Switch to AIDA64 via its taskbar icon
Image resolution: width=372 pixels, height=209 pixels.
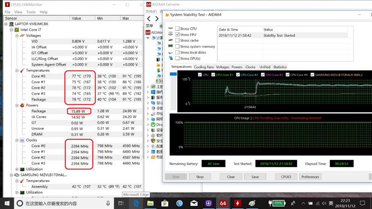[223, 203]
